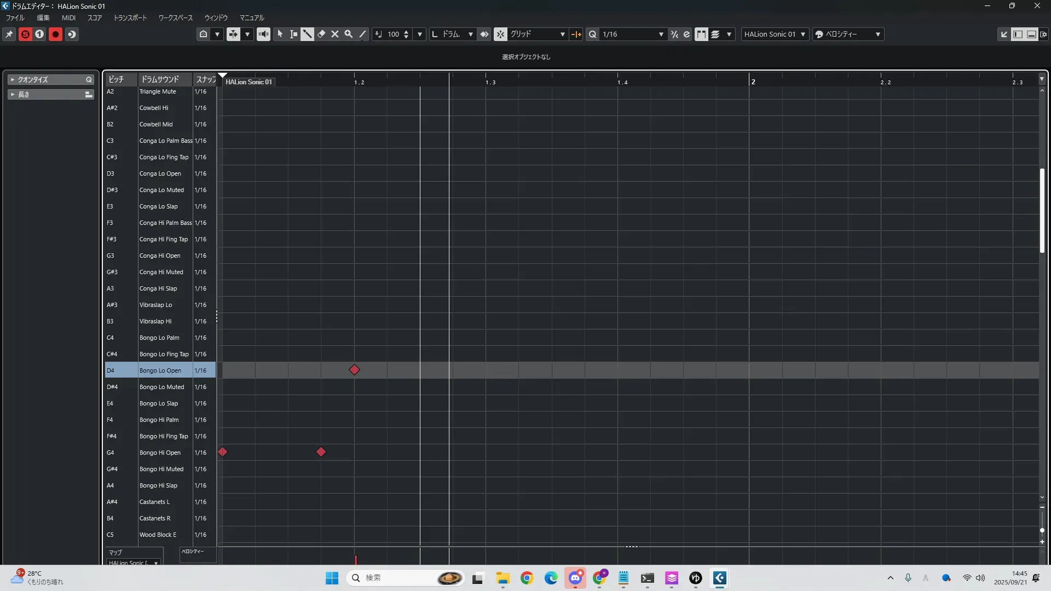Screen dimensions: 1051x591
Task: Select the Erase tool
Action: pos(321,34)
